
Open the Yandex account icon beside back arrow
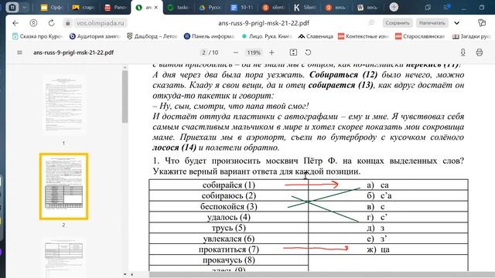(x=33, y=23)
